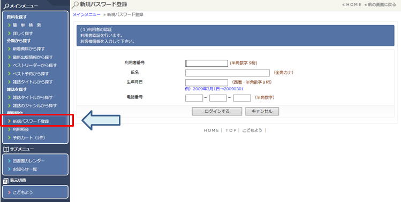Viewport: 401px width, 202px height.
Task: Open お知らせ一覧 in sub menu
Action: 25,169
